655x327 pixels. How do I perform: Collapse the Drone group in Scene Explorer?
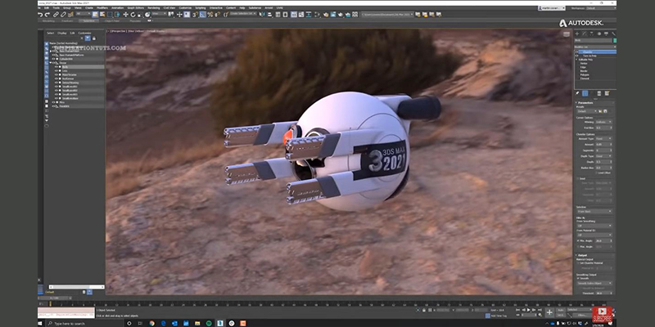pos(51,63)
